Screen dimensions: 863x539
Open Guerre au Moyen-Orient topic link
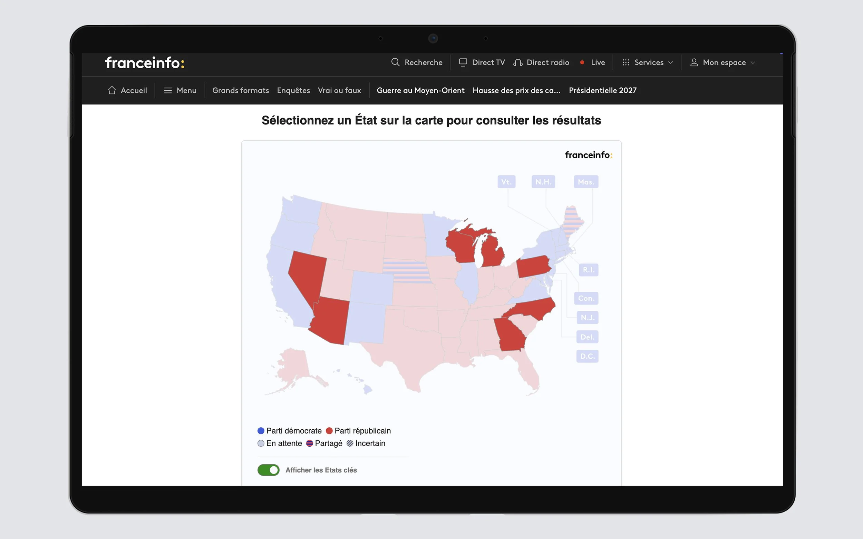click(x=420, y=90)
